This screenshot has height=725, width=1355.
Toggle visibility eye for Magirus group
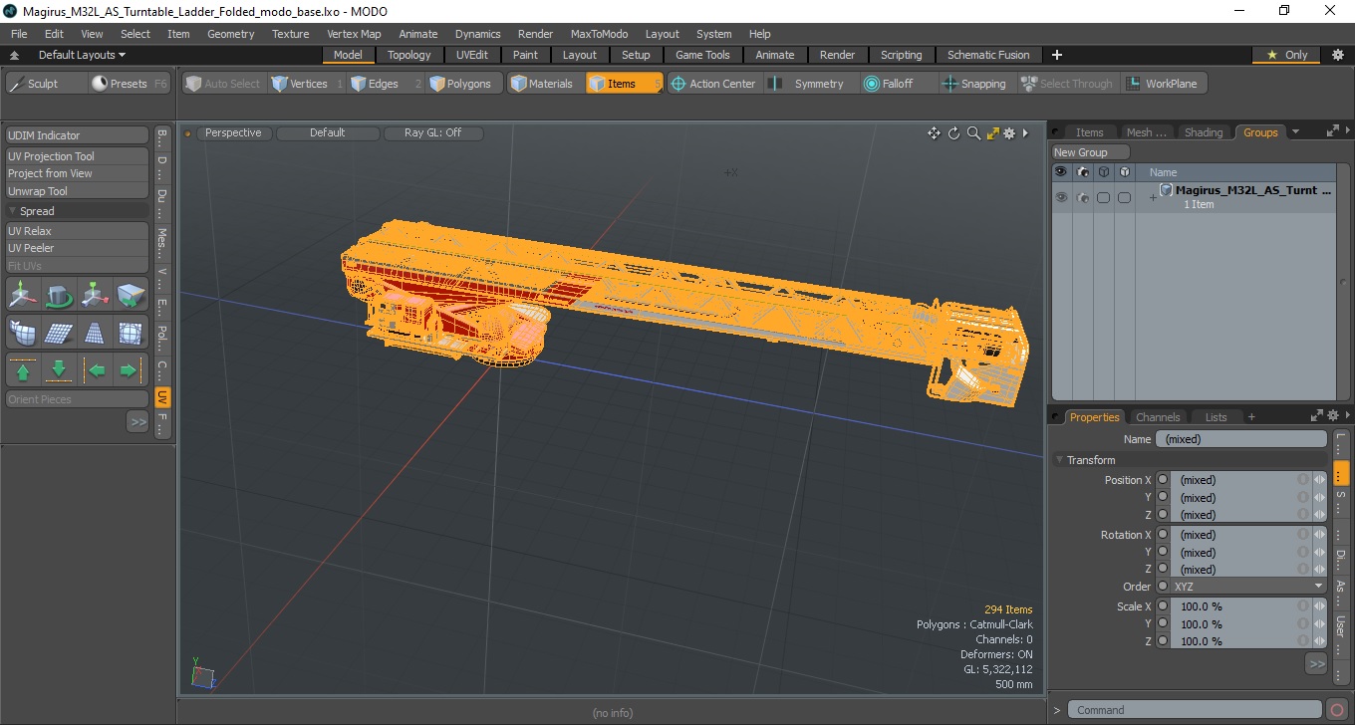click(x=1061, y=197)
